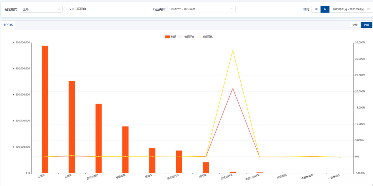Click the 山地车 bar in chart
The image size is (373, 186).
coord(45,109)
